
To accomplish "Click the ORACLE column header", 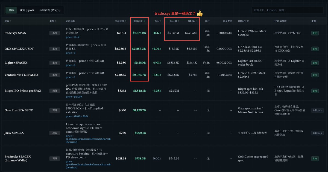I will [x=243, y=21].
